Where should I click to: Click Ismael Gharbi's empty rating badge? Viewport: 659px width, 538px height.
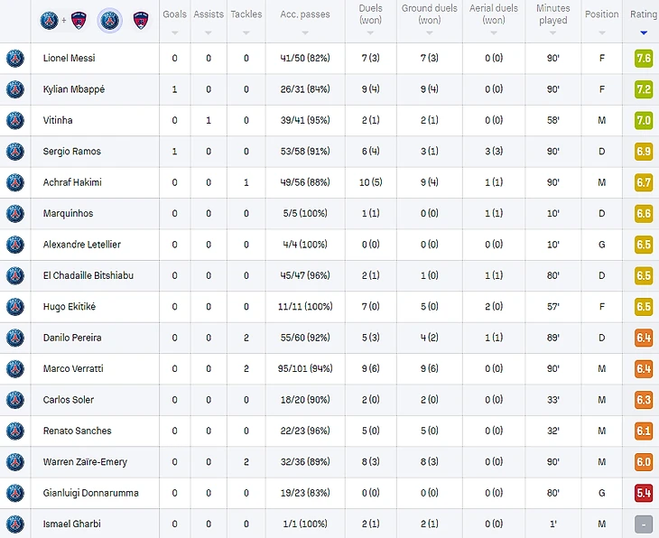point(644,524)
